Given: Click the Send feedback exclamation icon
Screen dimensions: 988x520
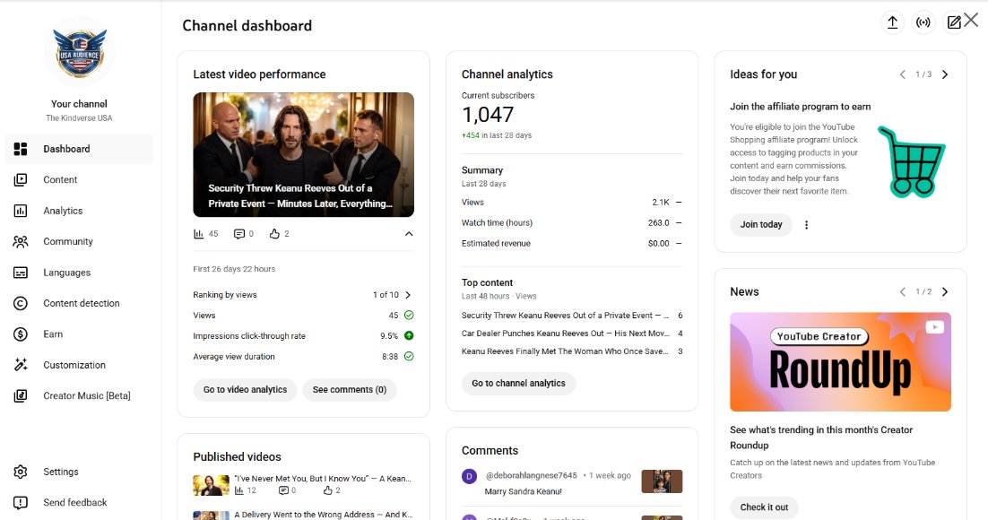Looking at the screenshot, I should pyautogui.click(x=20, y=502).
